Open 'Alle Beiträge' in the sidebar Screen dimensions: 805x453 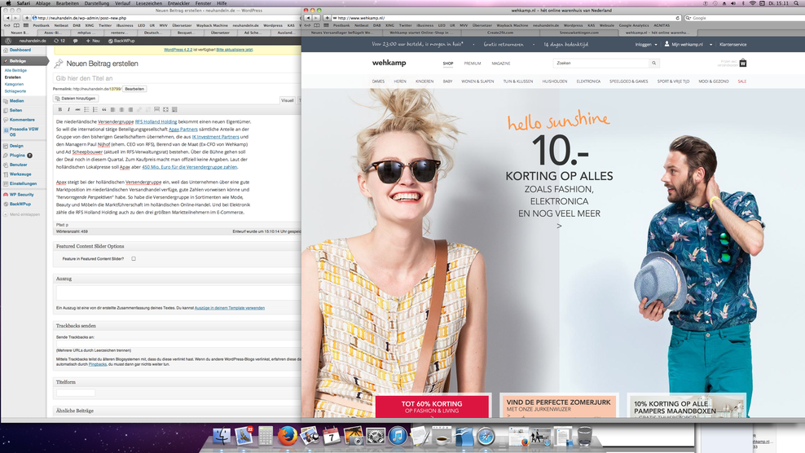click(x=15, y=70)
